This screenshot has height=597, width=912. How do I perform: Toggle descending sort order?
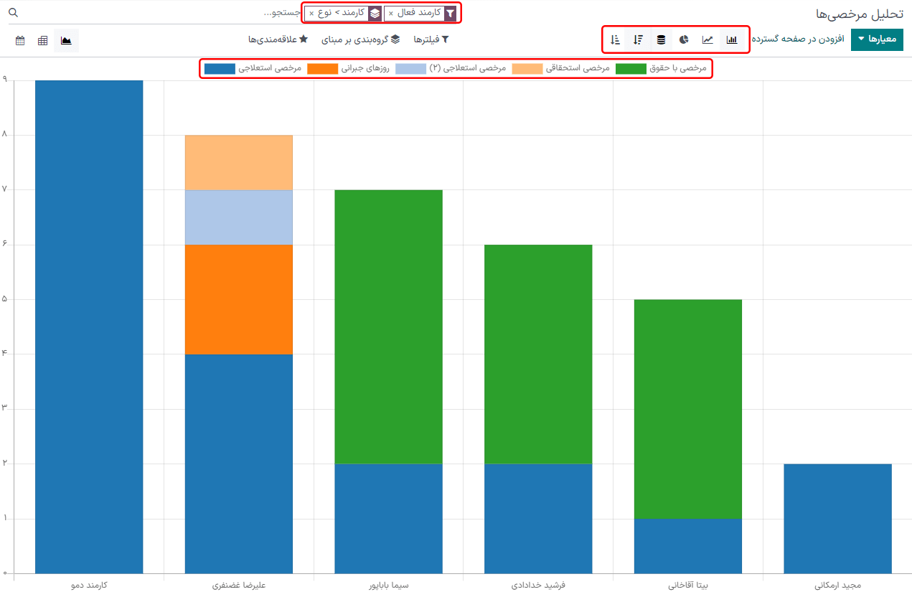coord(638,39)
